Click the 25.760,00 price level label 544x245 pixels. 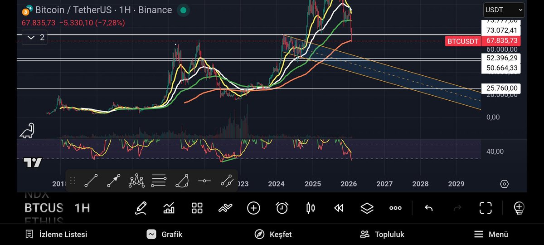501,88
